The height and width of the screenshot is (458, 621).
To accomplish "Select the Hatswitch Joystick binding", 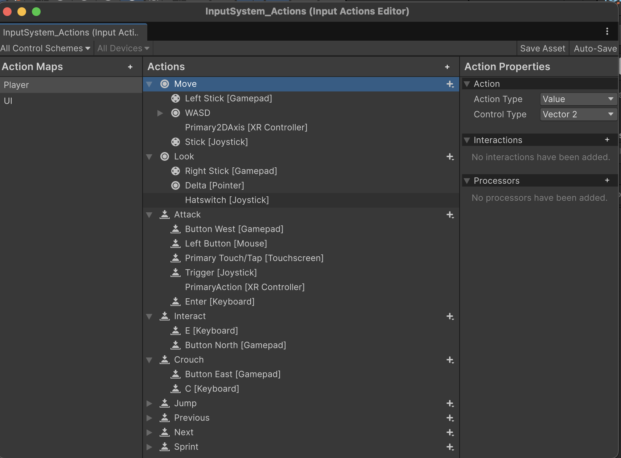I will point(227,200).
